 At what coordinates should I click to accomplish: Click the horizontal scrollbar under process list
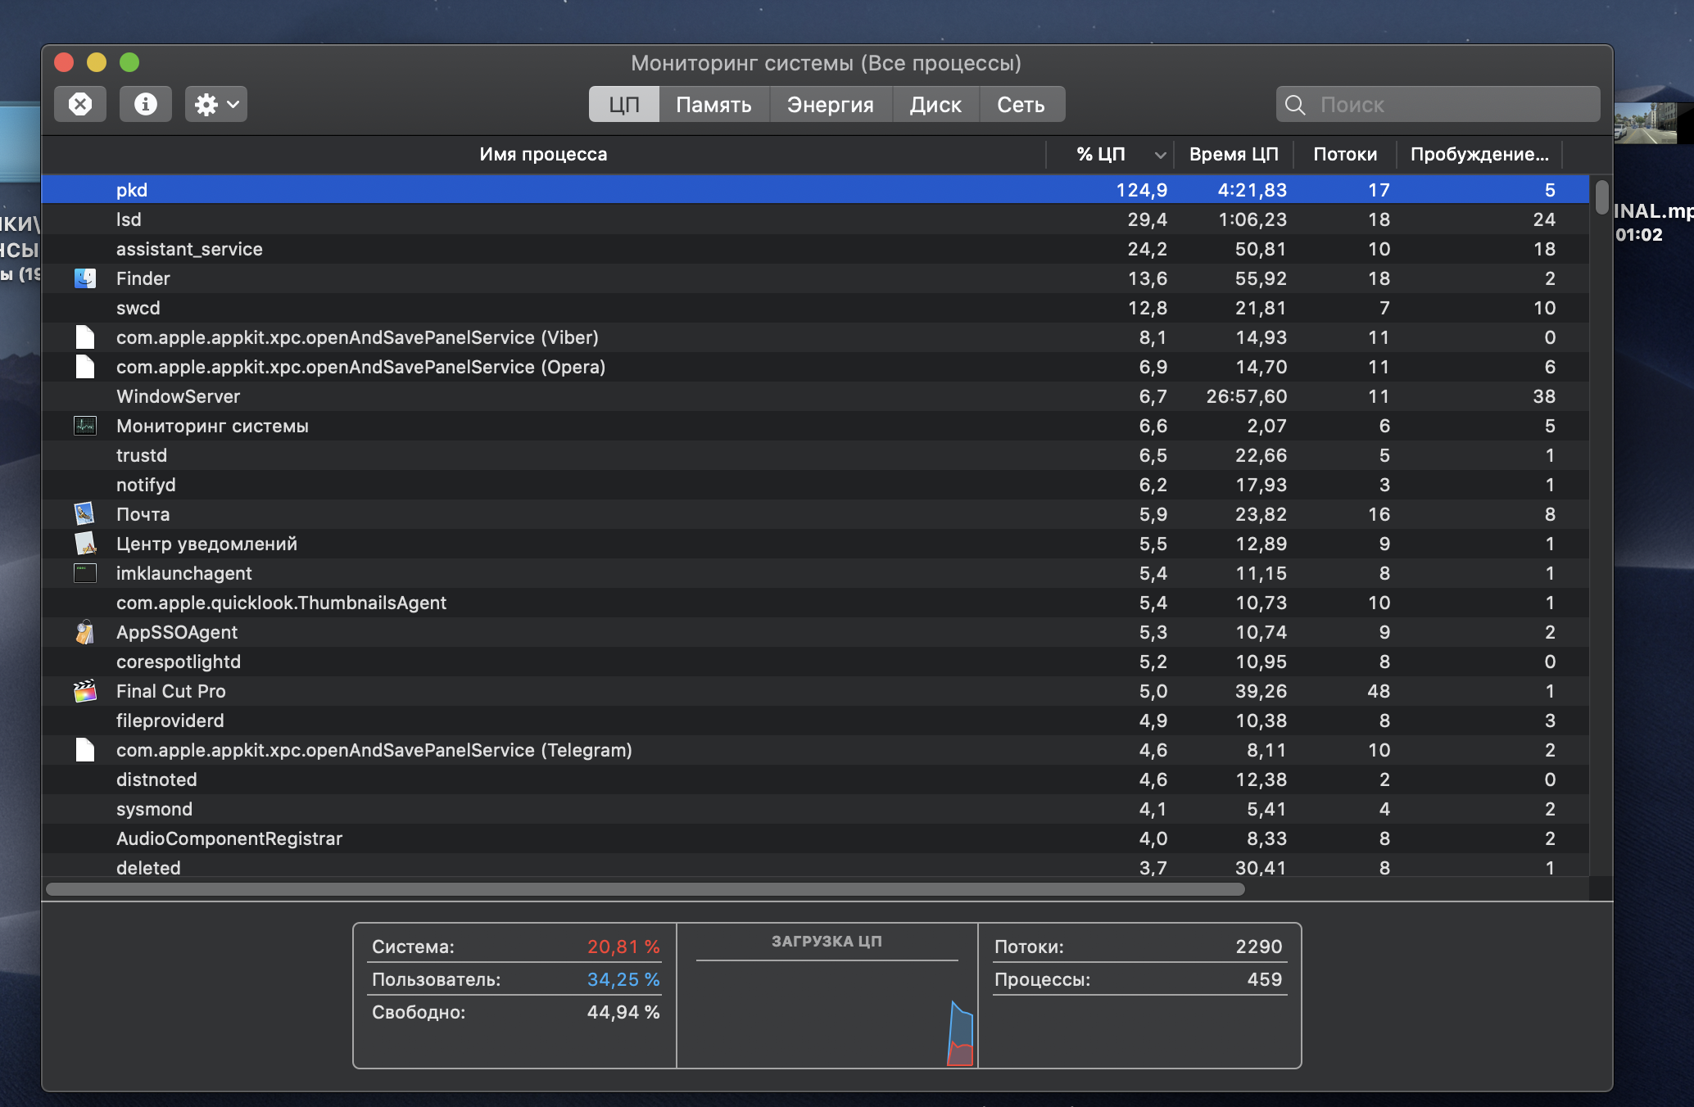coord(645,889)
